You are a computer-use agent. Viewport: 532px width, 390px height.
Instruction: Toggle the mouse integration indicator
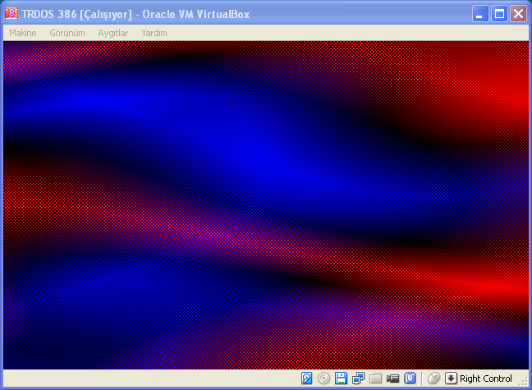click(434, 379)
